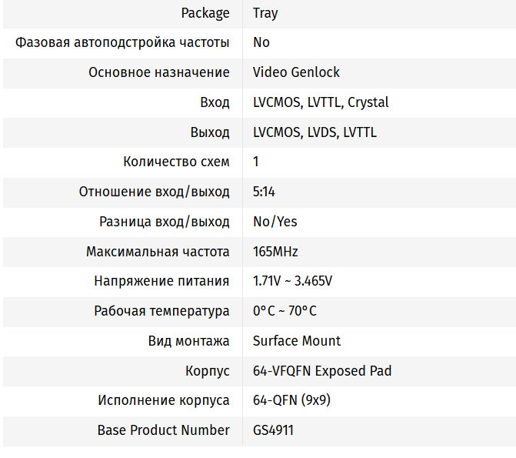Click the Video Genlock value
This screenshot has width=516, height=458.
296,72
